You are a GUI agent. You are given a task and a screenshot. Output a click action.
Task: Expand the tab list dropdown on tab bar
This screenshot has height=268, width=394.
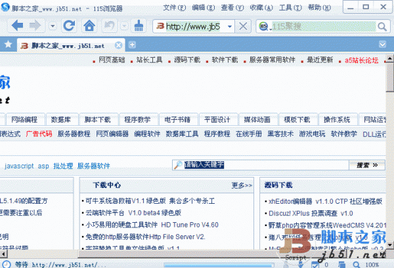pos(382,45)
